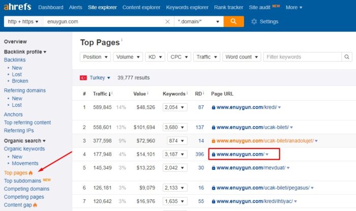Open the Settings gear icon
The image size is (356, 211).
click(x=254, y=21)
